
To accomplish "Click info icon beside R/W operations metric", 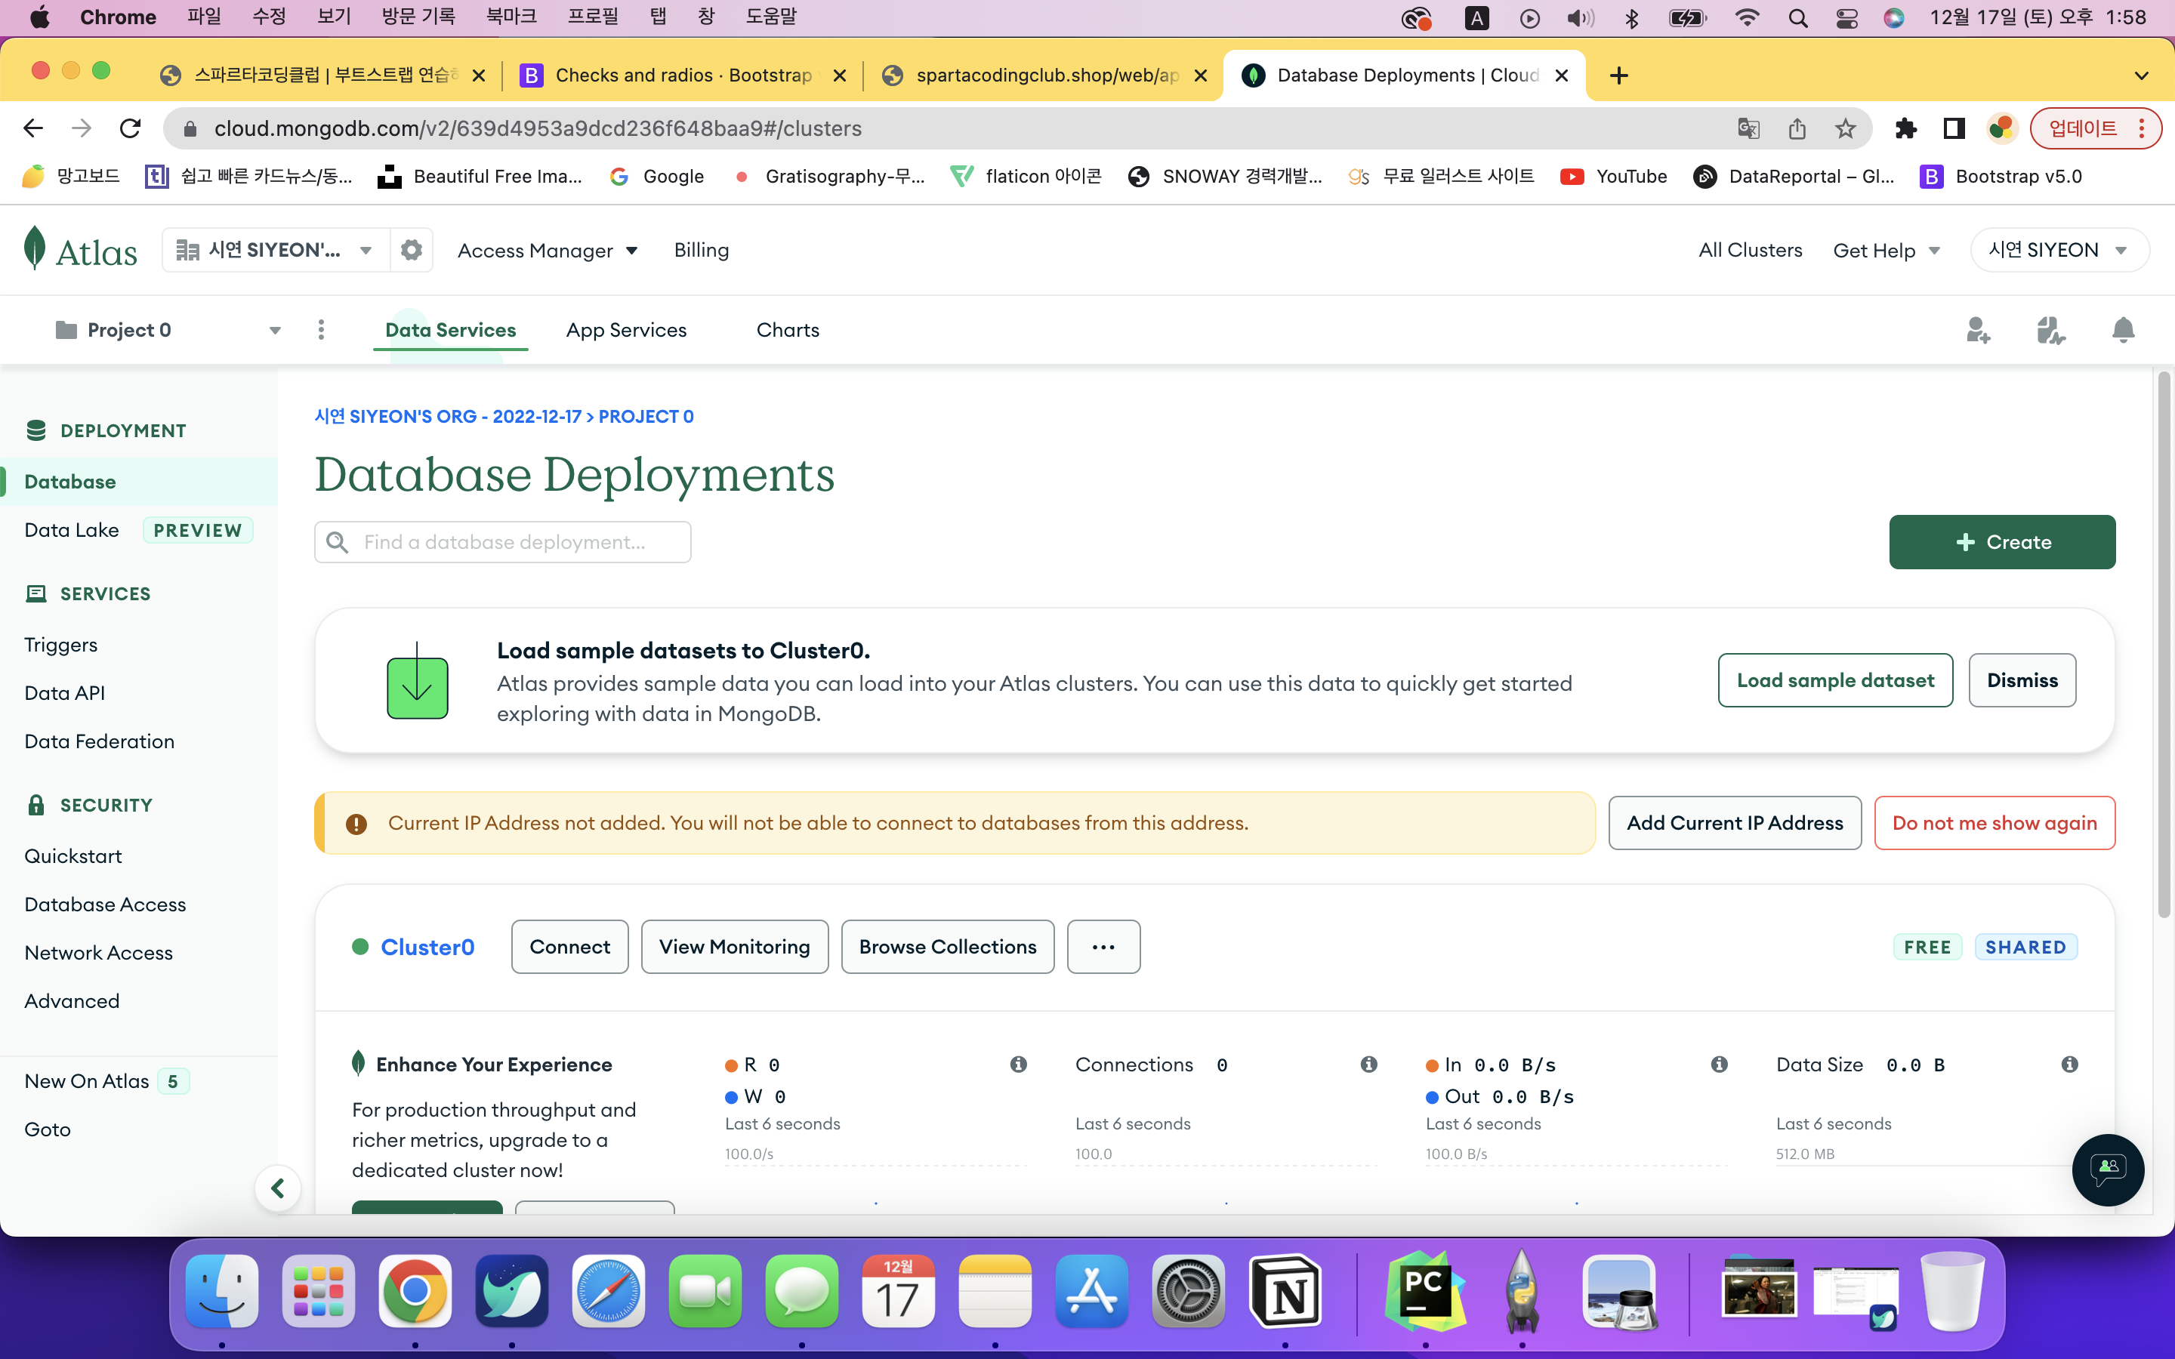I will (1018, 1065).
